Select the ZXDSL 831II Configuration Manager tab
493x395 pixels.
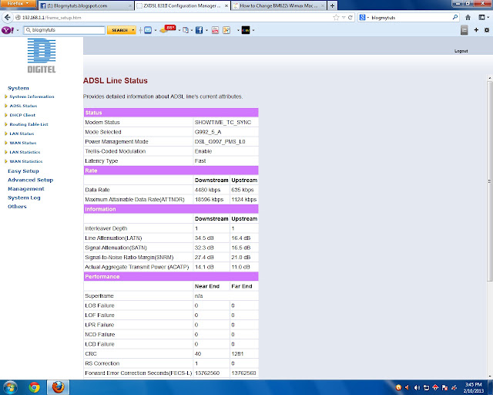tap(183, 5)
